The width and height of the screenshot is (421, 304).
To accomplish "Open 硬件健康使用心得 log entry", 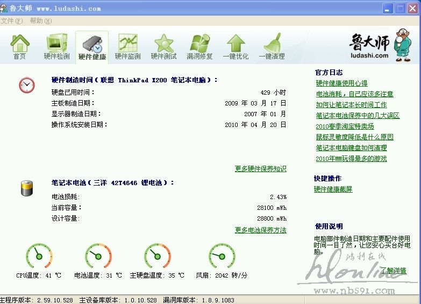I will [342, 83].
